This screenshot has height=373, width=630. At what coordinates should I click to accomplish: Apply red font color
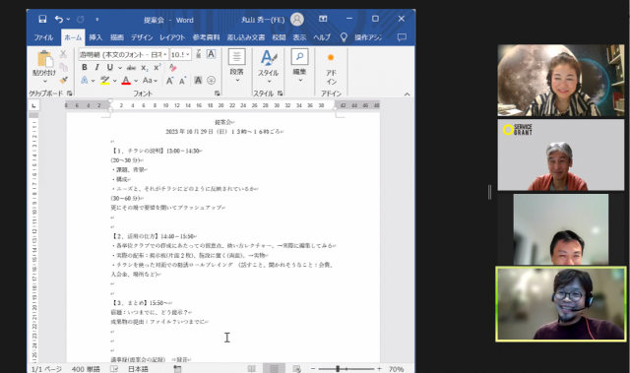click(126, 81)
